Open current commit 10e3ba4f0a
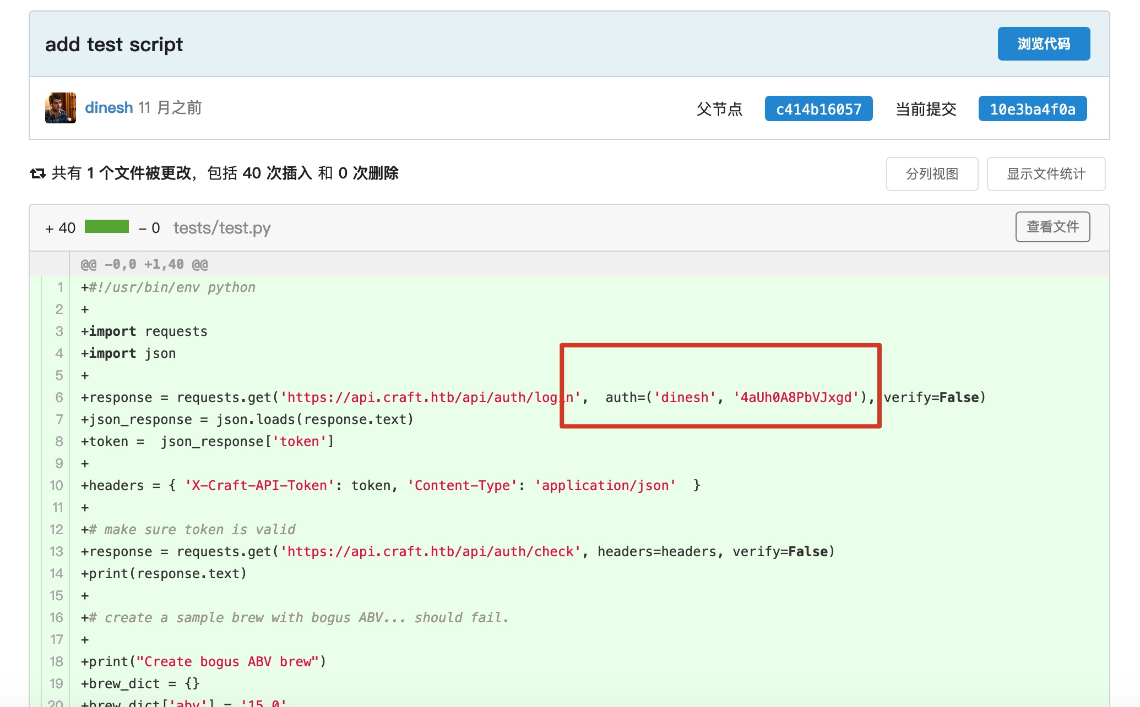Image resolution: width=1140 pixels, height=707 pixels. [1032, 109]
